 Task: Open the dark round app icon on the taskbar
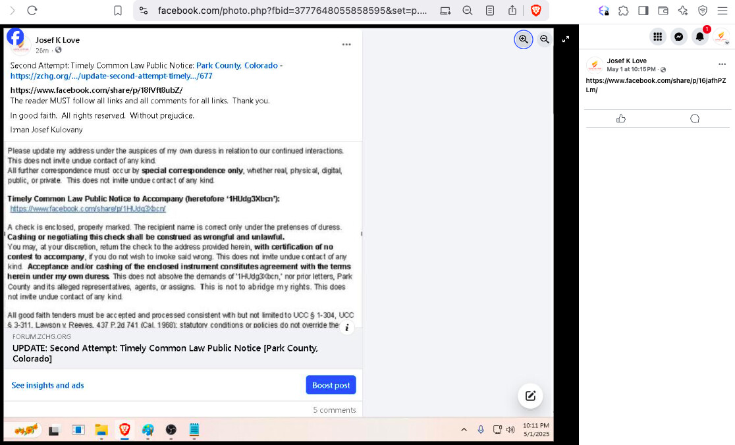point(171,430)
